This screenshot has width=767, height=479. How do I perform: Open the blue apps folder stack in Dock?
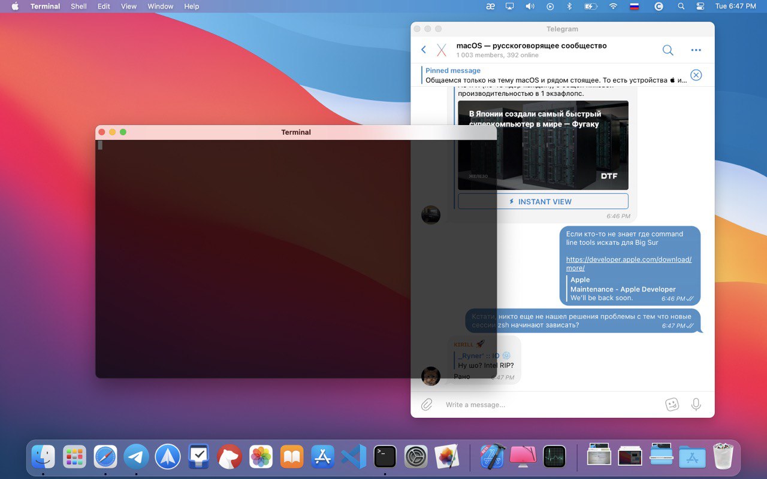click(692, 456)
